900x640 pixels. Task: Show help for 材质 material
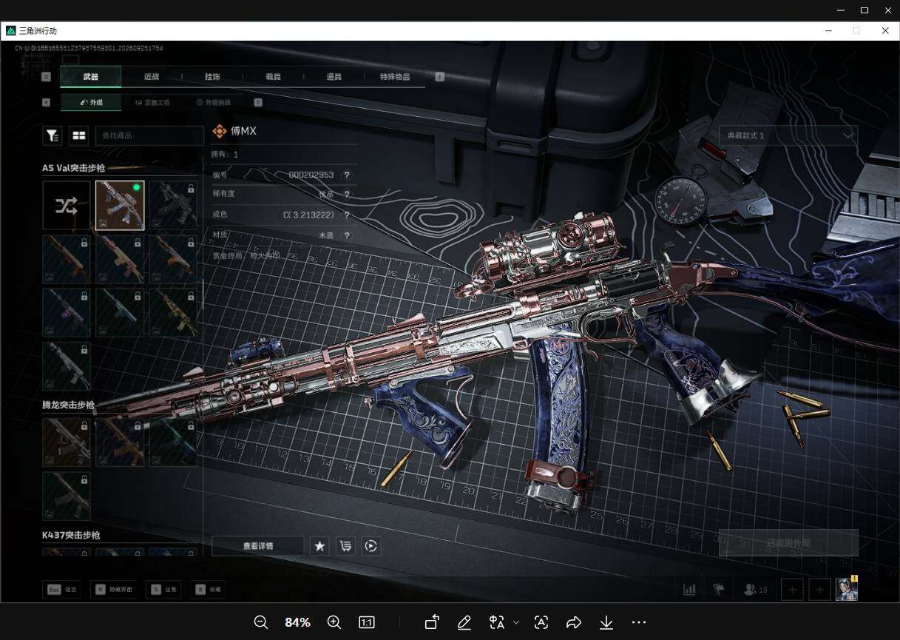tap(346, 235)
